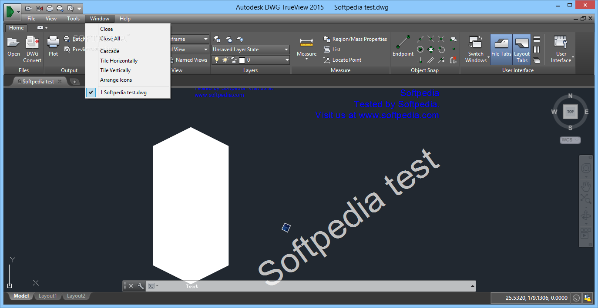The height and width of the screenshot is (308, 598).
Task: Click the List button in Measure panel
Action: pos(332,50)
